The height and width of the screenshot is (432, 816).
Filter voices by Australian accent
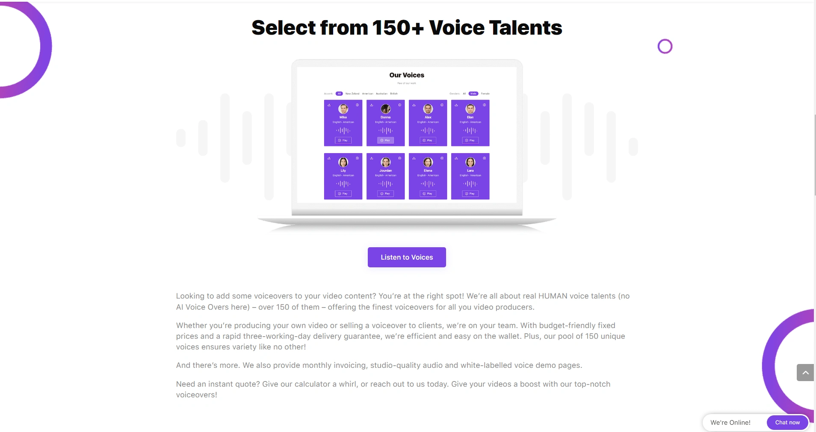(381, 94)
